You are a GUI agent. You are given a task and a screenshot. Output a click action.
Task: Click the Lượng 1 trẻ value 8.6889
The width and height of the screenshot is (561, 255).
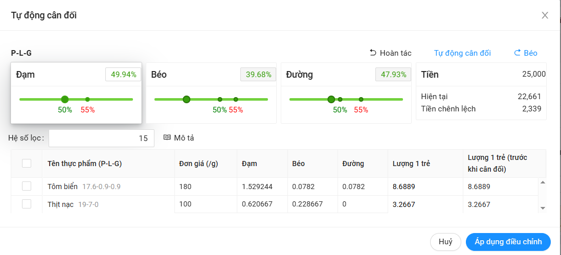pyautogui.click(x=403, y=187)
